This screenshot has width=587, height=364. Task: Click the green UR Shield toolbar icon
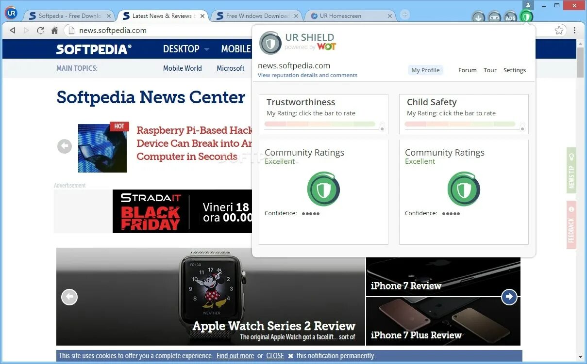click(x=526, y=17)
